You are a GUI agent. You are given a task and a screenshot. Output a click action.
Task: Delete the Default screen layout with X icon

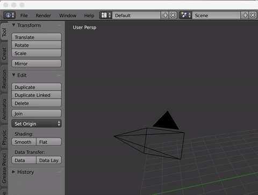tap(173, 15)
